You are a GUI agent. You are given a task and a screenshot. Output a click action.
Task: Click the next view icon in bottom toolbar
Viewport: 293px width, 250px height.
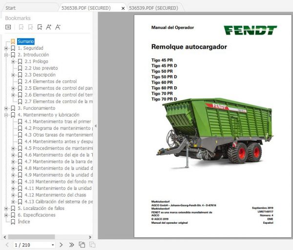pyautogui.click(x=92, y=245)
